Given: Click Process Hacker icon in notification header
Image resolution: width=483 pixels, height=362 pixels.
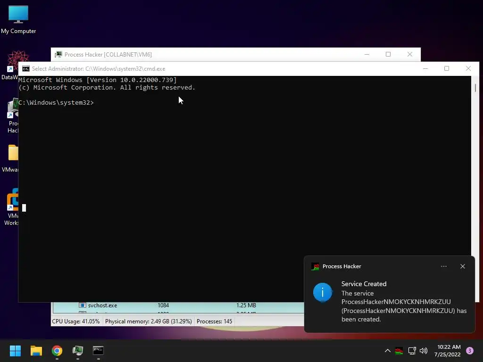Looking at the screenshot, I should click(x=315, y=267).
